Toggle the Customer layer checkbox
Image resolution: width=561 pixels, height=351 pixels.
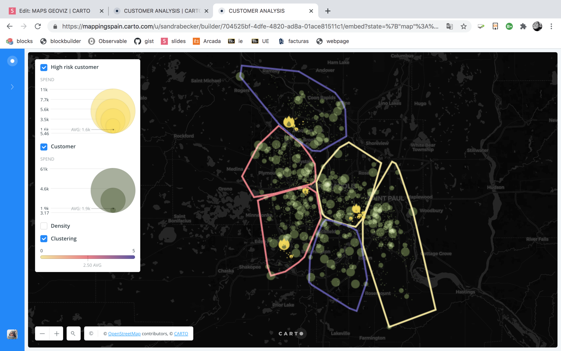tap(44, 147)
